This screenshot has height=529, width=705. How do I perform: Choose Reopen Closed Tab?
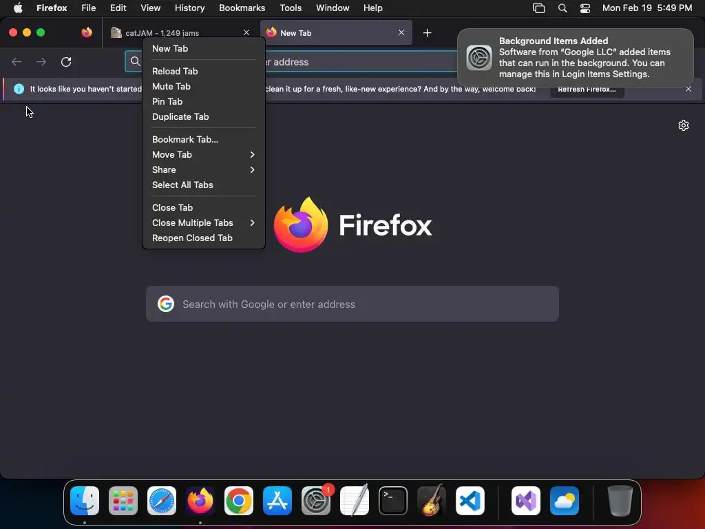click(204, 238)
